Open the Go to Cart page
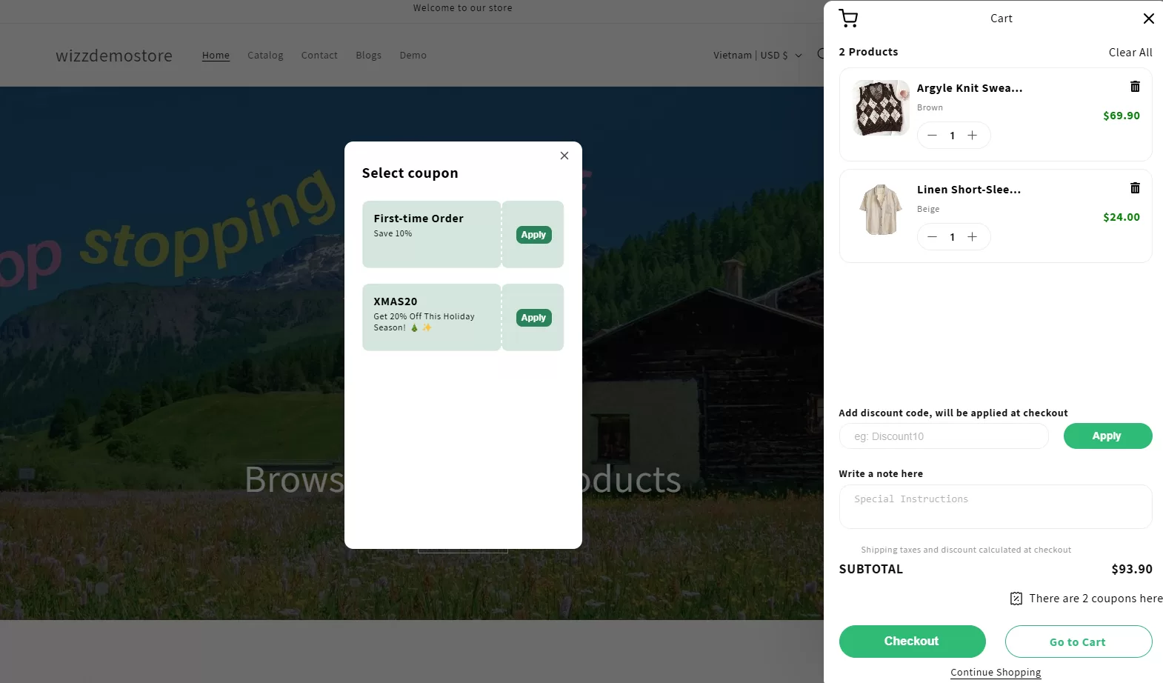1163x683 pixels. (x=1078, y=642)
